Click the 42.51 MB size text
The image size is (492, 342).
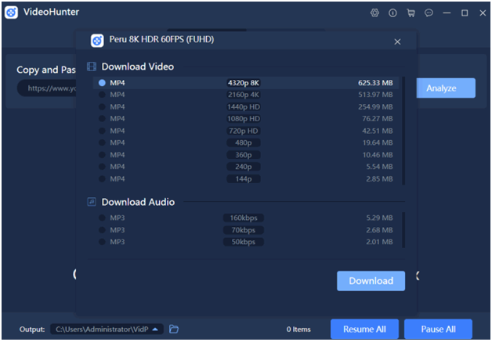pyautogui.click(x=378, y=131)
